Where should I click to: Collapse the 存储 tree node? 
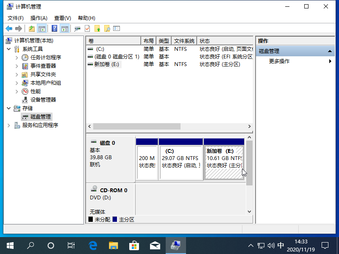click(8, 108)
